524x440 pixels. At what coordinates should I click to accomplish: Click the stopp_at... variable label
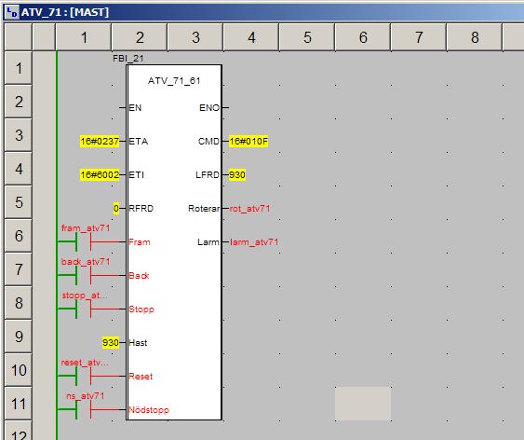pyautogui.click(x=85, y=296)
